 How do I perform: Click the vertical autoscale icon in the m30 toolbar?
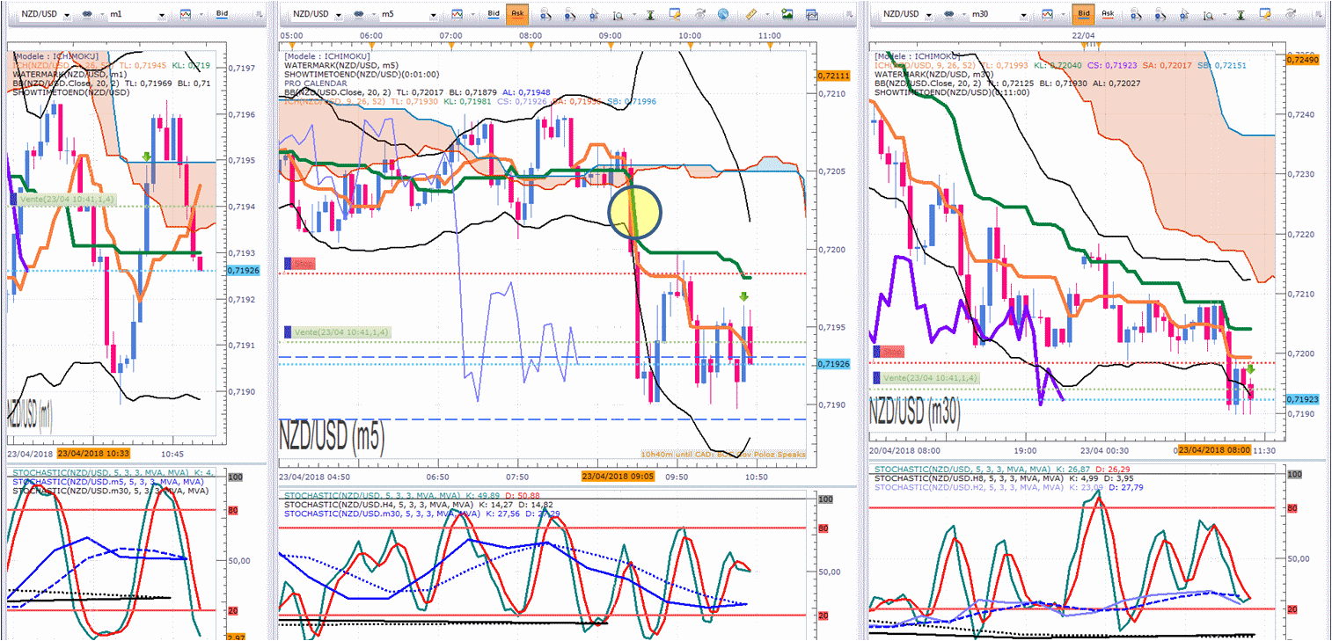click(1241, 14)
